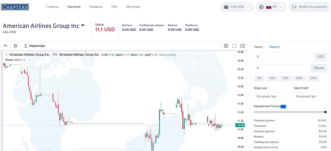Switch to the Лимит order tab

click(258, 47)
